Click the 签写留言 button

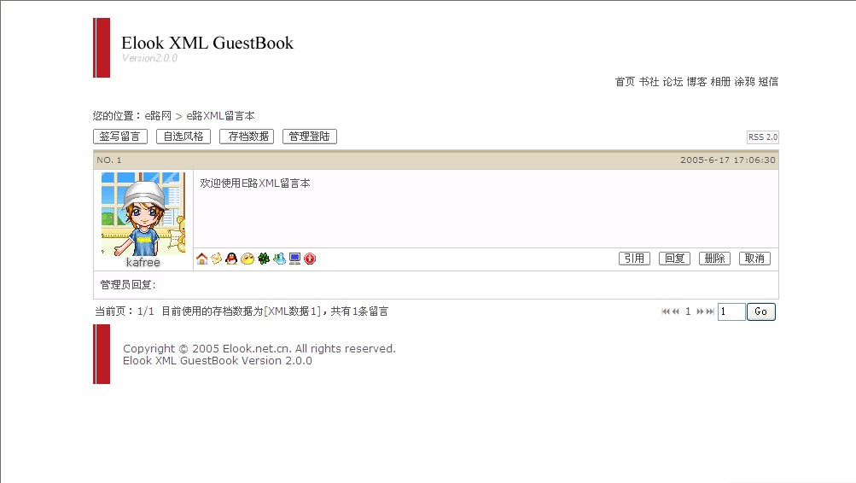pyautogui.click(x=120, y=137)
